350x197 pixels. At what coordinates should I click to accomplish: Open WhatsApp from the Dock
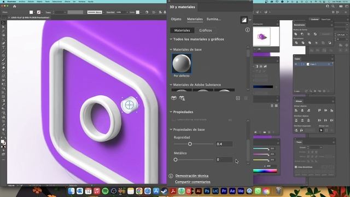click(258, 191)
